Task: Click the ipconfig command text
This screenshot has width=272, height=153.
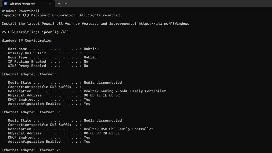Action: [x=50, y=32]
